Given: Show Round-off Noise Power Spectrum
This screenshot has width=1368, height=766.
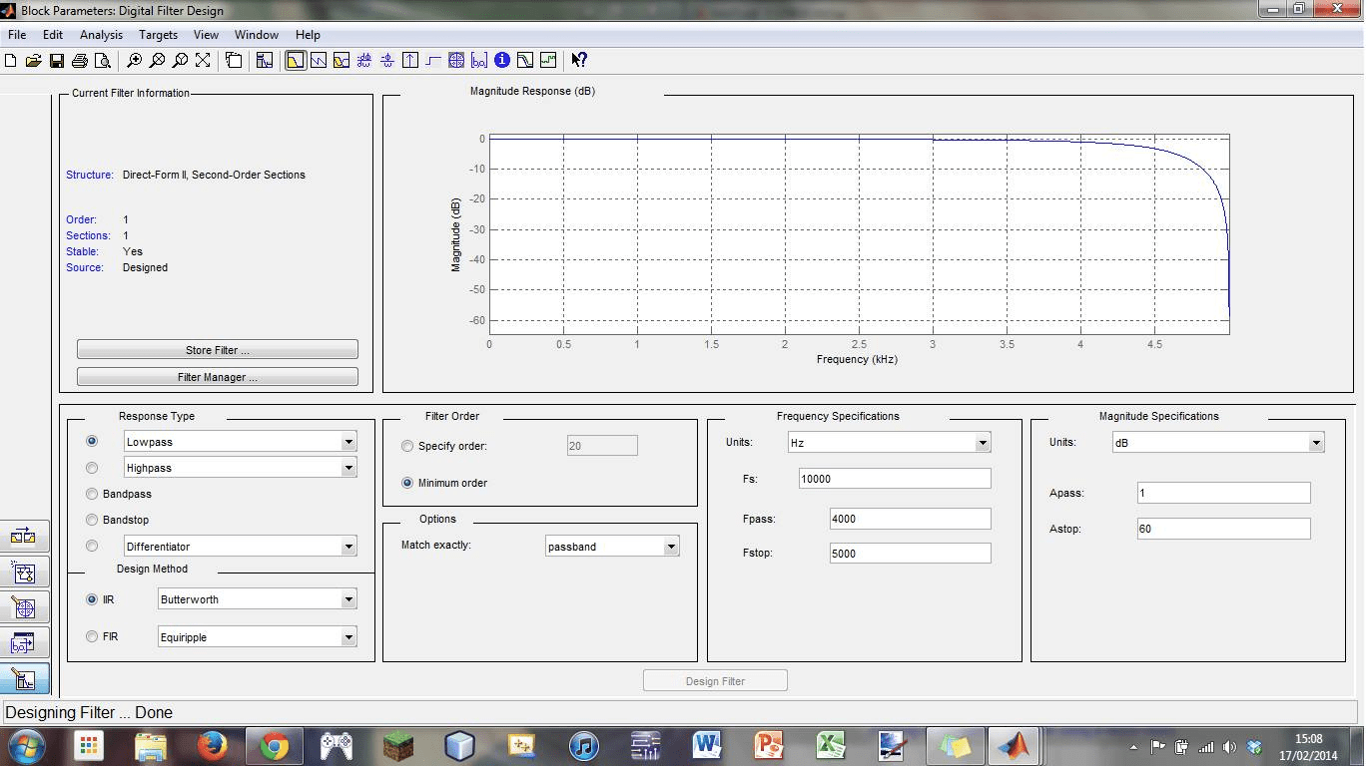Looking at the screenshot, I should [548, 60].
